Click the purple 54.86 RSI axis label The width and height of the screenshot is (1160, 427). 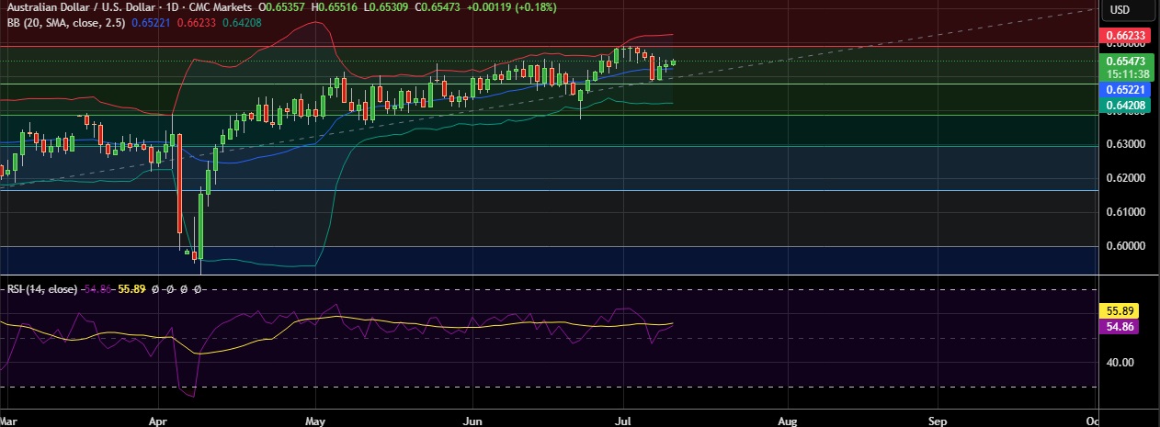pos(1120,326)
